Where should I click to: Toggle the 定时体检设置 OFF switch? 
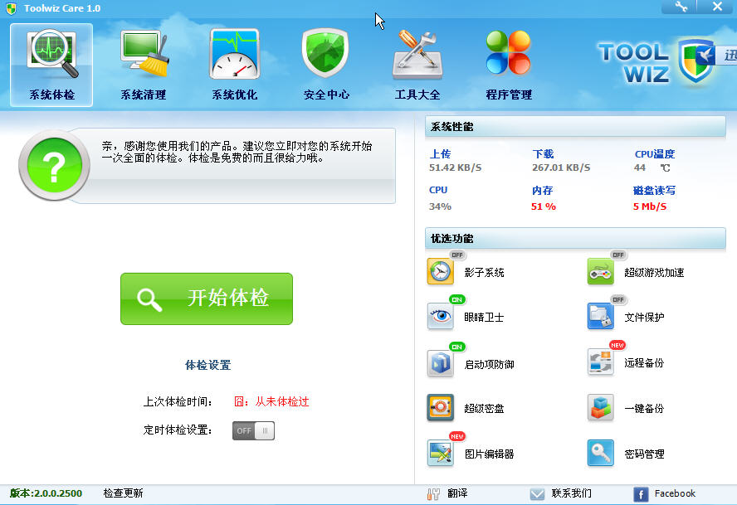253,430
